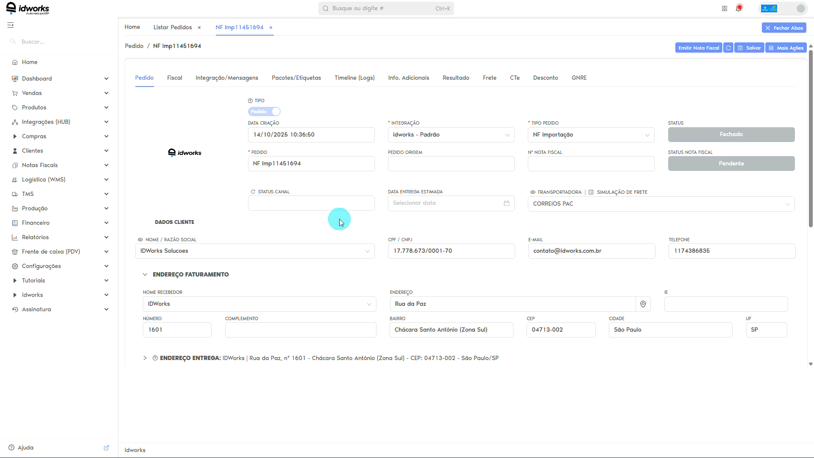Click the Dashboard icon in sidebar
Viewport: 814px width, 458px height.
pyautogui.click(x=15, y=79)
